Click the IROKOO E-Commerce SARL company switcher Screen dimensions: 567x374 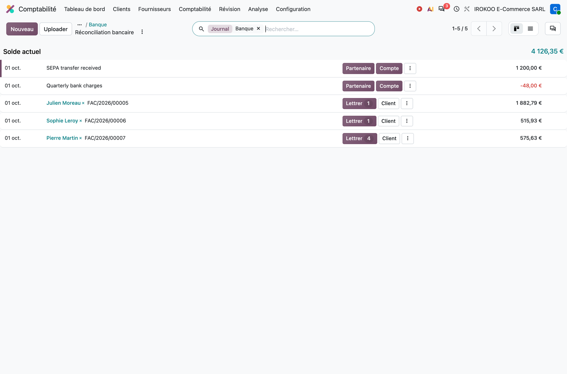[509, 9]
